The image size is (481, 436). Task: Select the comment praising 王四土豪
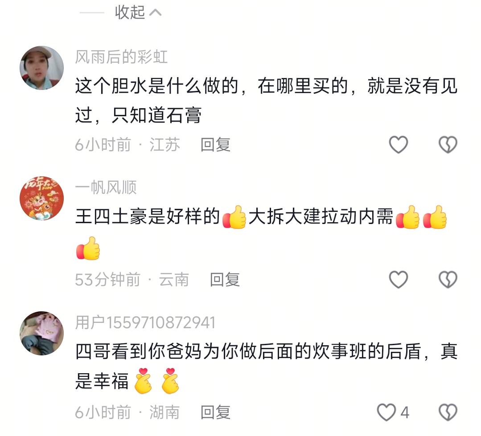261,232
